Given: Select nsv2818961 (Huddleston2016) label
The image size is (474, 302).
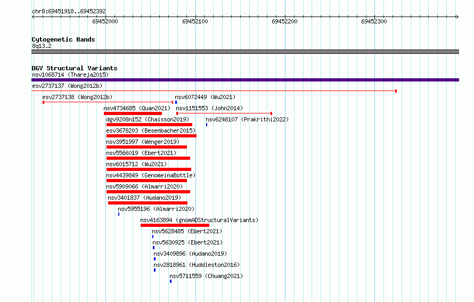Looking at the screenshot, I should point(197,265).
